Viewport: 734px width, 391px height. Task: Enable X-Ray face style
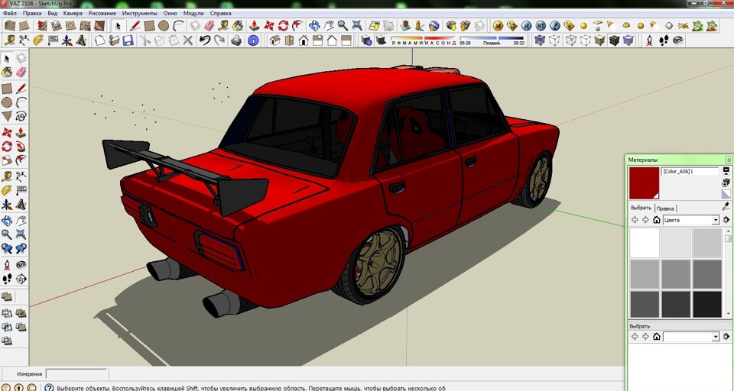pyautogui.click(x=540, y=40)
